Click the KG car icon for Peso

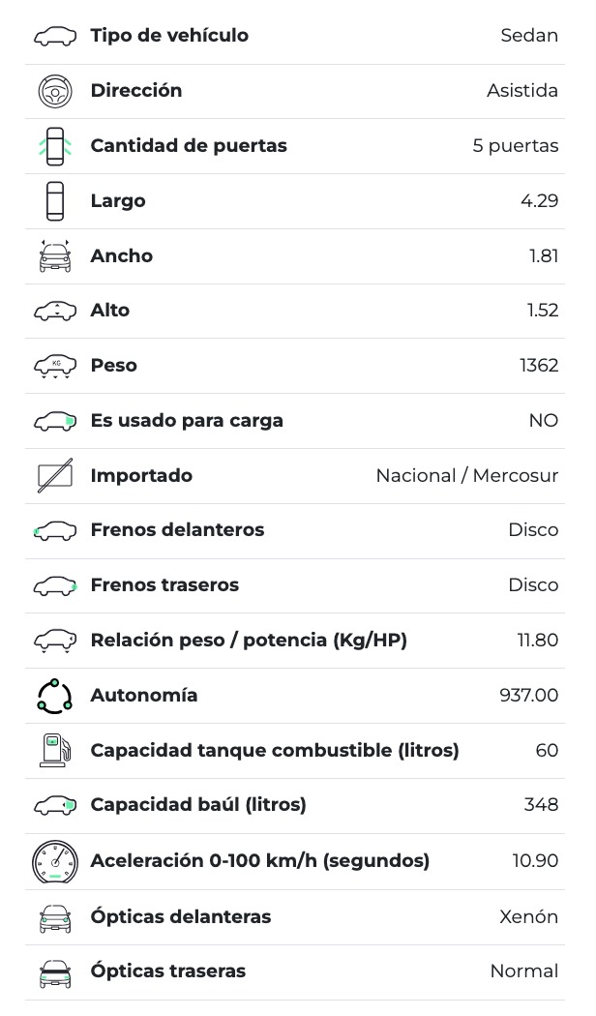(55, 366)
